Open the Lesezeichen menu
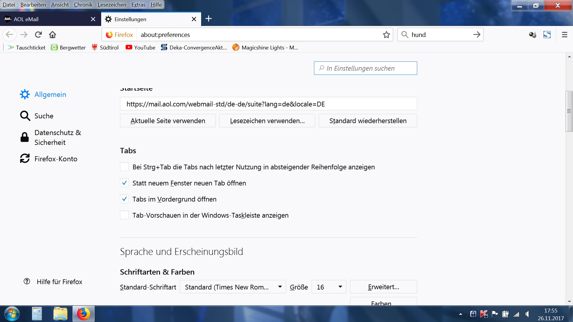The width and height of the screenshot is (573, 322). click(x=112, y=5)
